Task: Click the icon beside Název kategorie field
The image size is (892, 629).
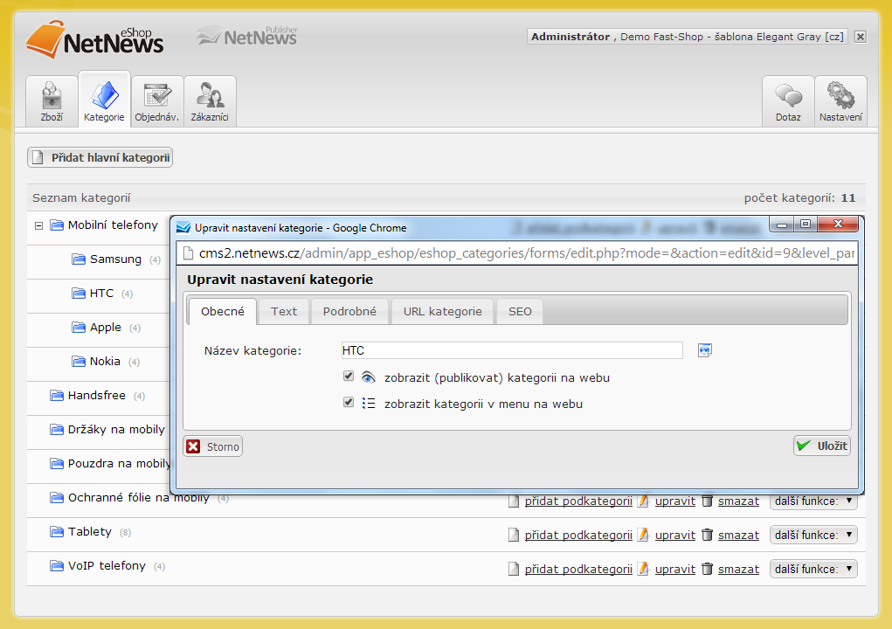Action: [705, 350]
